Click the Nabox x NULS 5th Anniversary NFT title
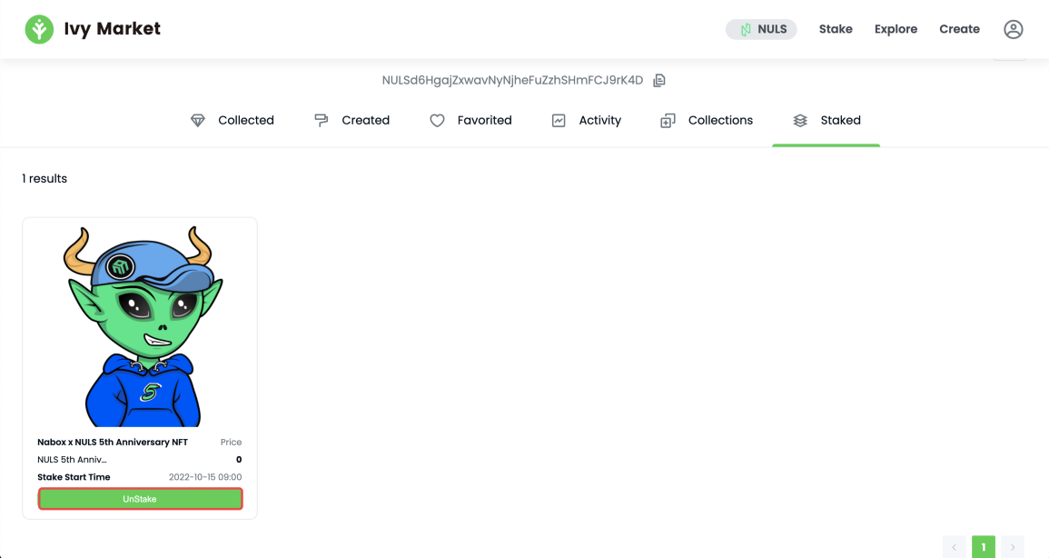1049x558 pixels. click(x=113, y=443)
